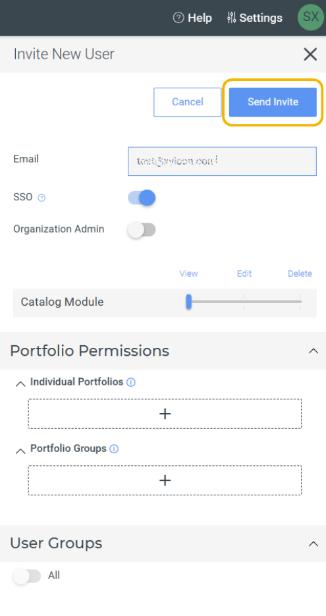Screen dimensions: 326x616
Task: Collapse the Portfolio Groups subsection
Action: pos(20,451)
